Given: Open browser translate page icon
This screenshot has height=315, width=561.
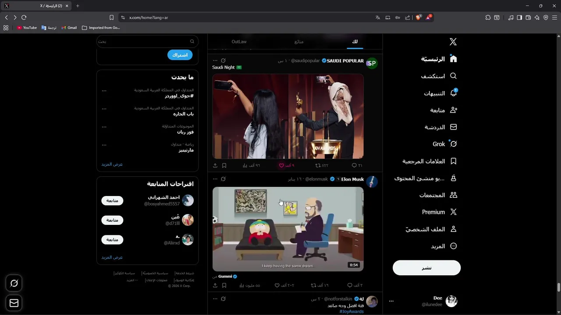Looking at the screenshot, I should 378,17.
